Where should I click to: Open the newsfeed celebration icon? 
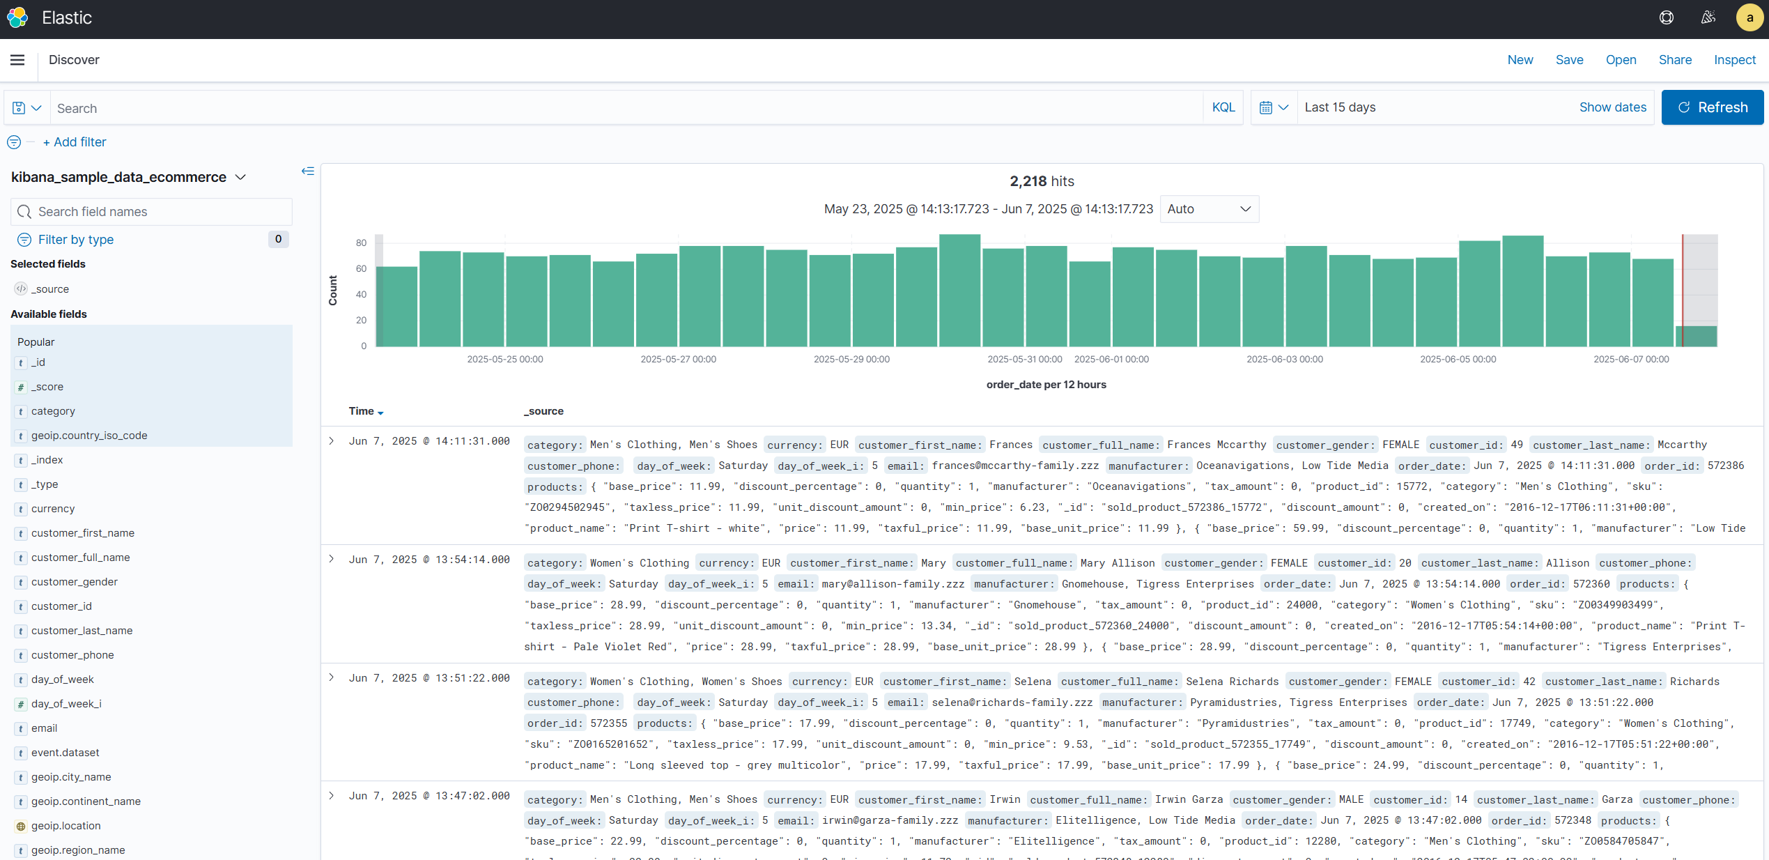(x=1708, y=17)
